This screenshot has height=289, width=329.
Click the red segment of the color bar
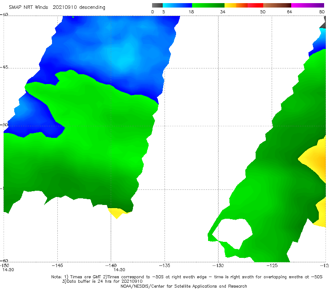click(255, 5)
